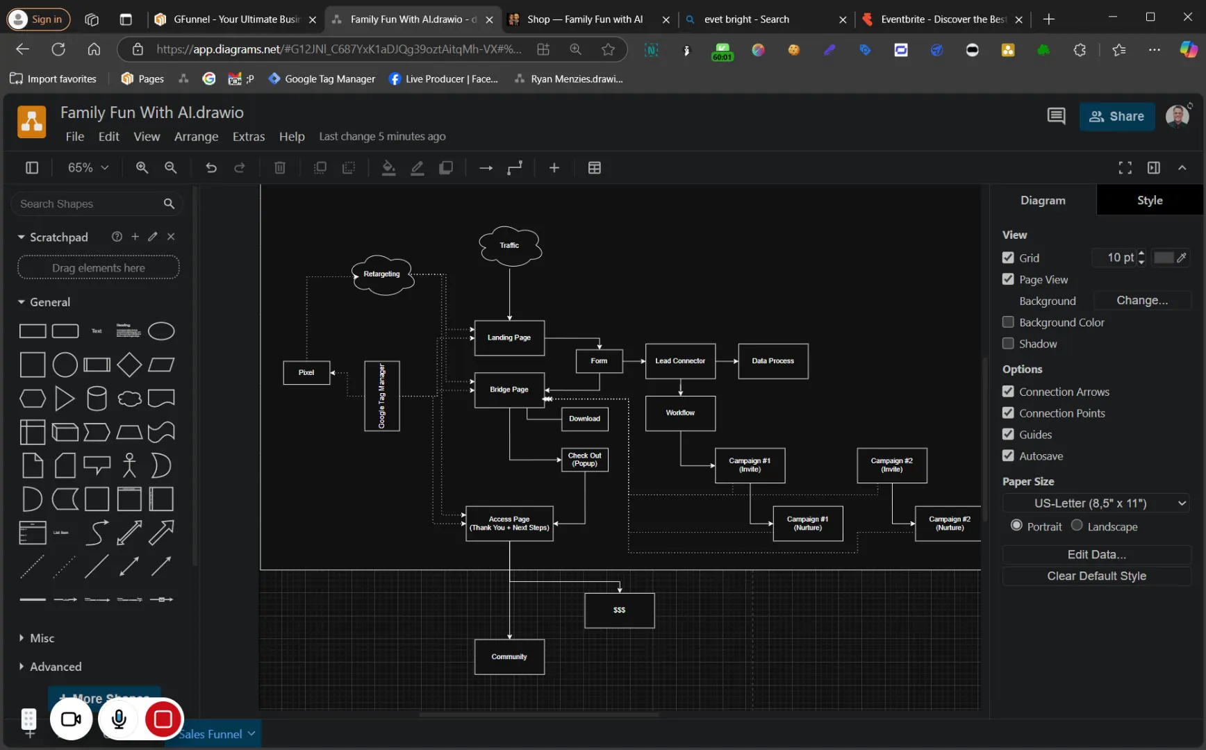Redo the last action
Screen dimensions: 1206x750
point(240,167)
